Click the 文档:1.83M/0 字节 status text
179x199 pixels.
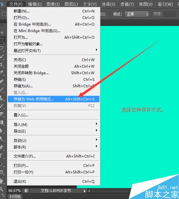[56, 191]
